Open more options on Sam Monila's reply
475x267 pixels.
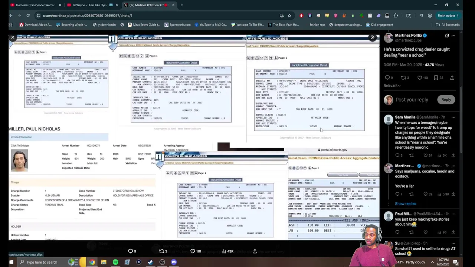tap(453, 117)
